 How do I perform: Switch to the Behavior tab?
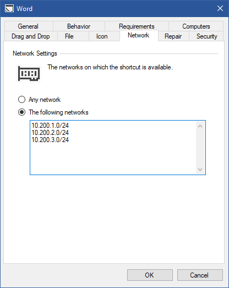pos(79,26)
